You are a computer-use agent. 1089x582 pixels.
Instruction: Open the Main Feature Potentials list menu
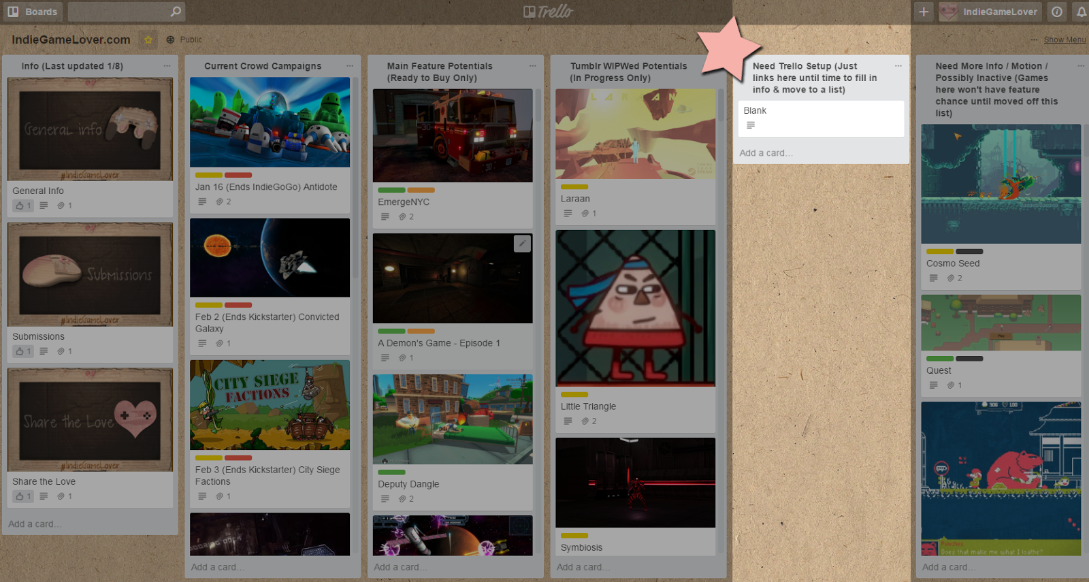(532, 66)
